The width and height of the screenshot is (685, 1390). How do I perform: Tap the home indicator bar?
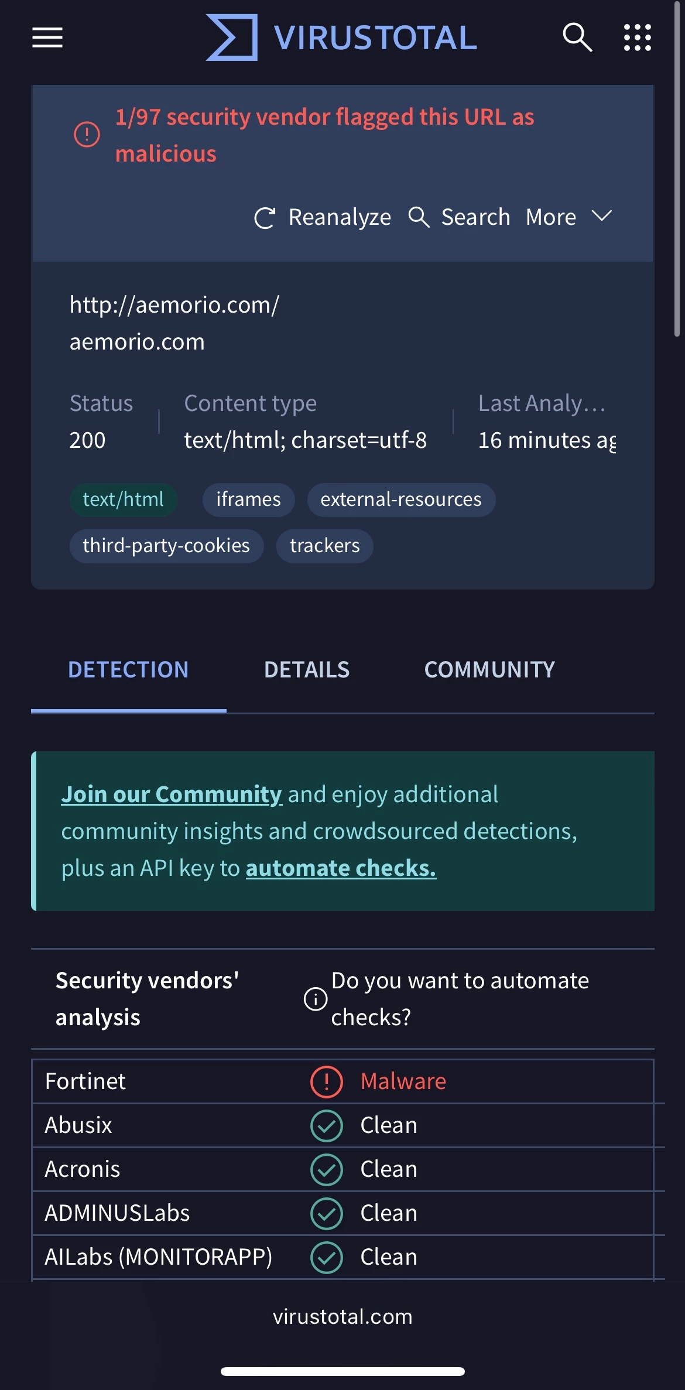click(342, 1371)
